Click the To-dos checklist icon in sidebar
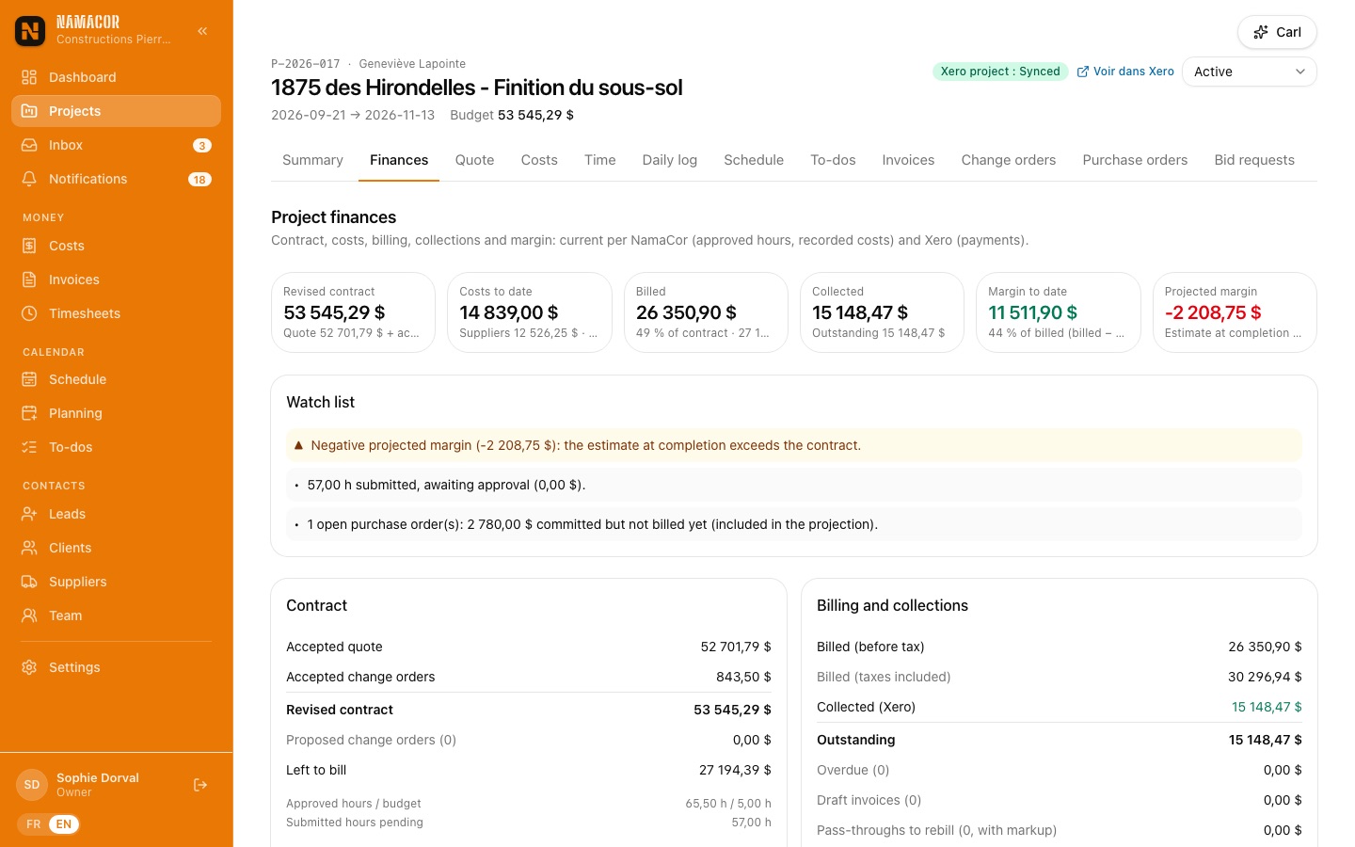Viewport: 1355px width, 847px height. [29, 447]
